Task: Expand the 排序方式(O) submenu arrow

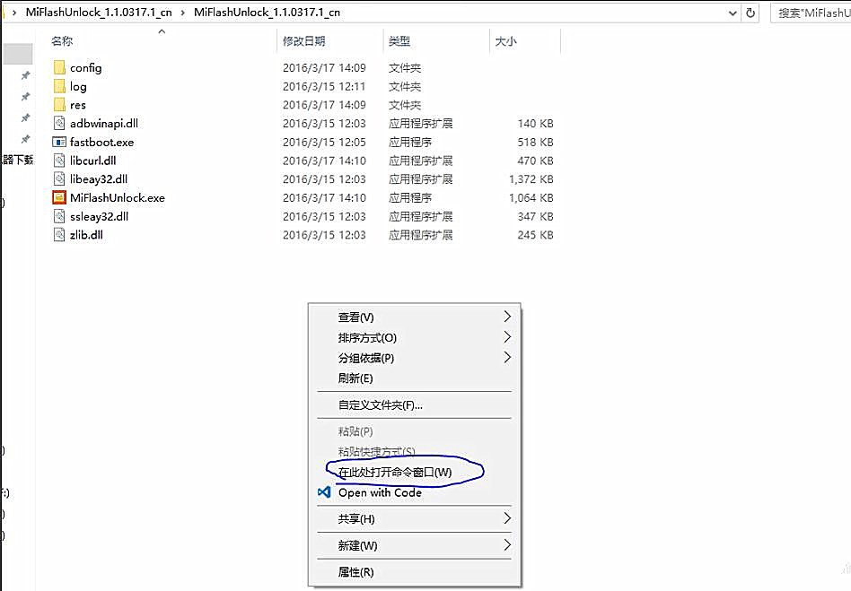Action: coord(507,337)
